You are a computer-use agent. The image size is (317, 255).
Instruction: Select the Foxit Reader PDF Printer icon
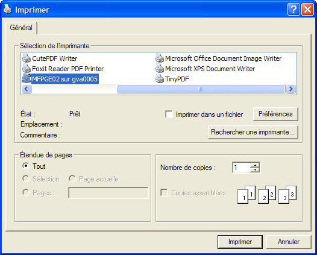click(x=27, y=69)
